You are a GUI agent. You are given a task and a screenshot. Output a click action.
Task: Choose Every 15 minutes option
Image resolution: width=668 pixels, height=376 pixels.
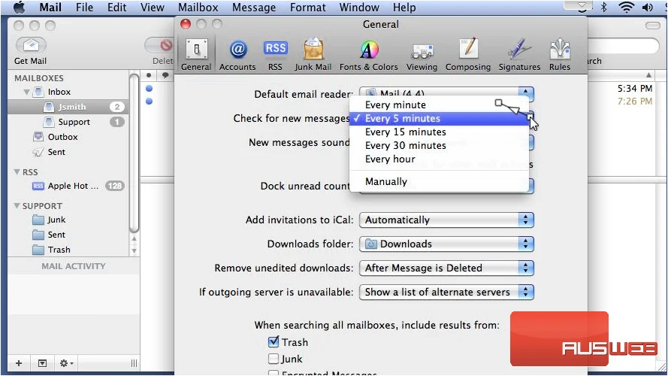click(440, 132)
